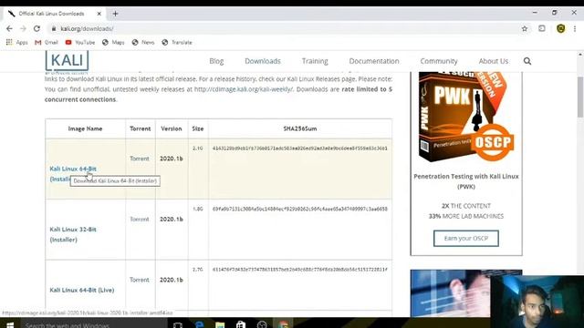Open the Microsoft Store taskbar icon

(x=241, y=324)
